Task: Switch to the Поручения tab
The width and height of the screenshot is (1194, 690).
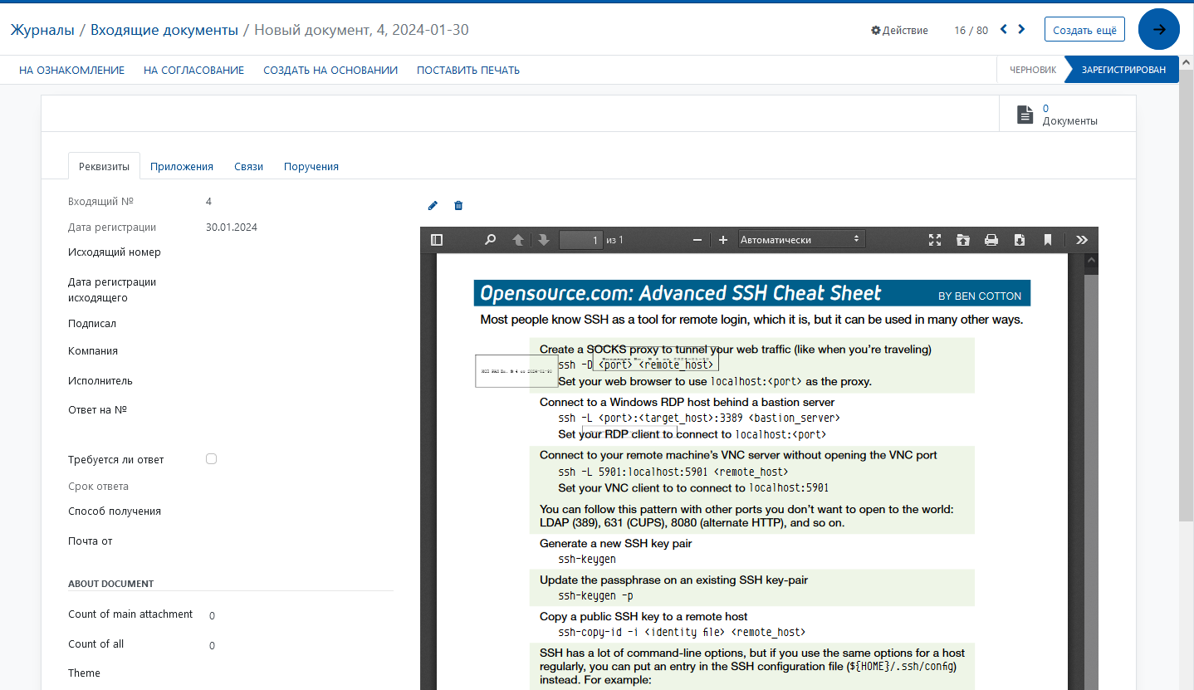Action: [x=311, y=166]
